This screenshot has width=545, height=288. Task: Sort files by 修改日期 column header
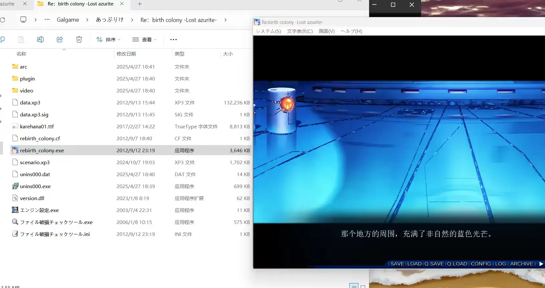point(126,54)
